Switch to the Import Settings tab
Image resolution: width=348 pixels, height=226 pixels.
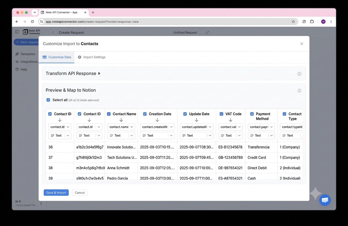(x=92, y=57)
